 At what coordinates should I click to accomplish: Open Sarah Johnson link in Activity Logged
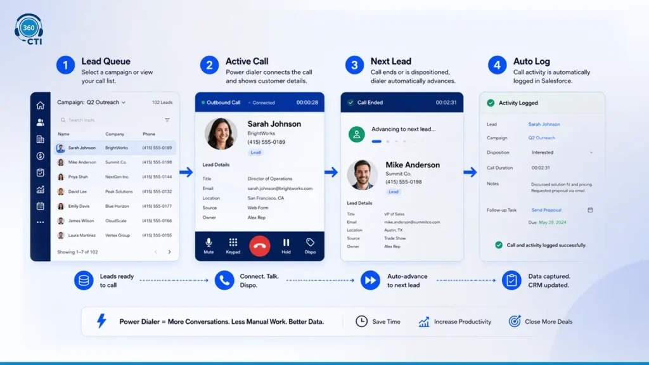pos(544,124)
